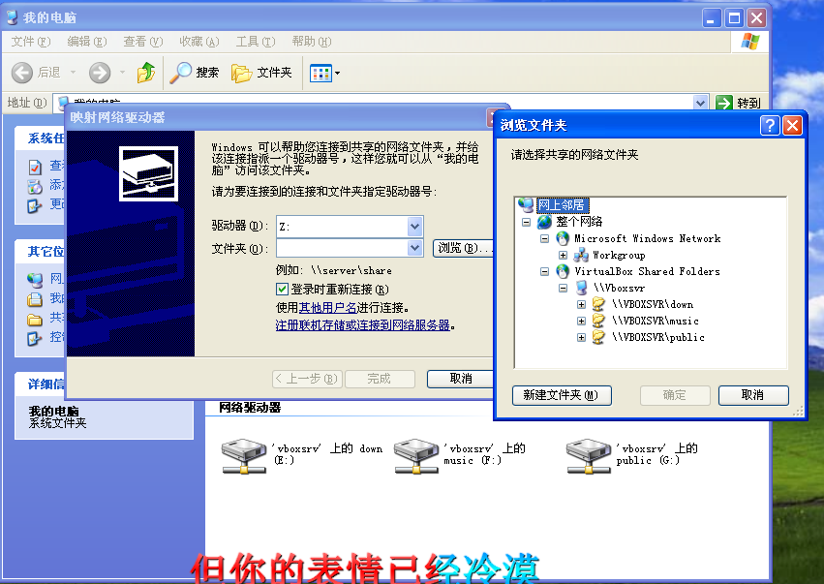
Task: Click 'vboxsrv' 上的 public (G:) label
Action: [x=656, y=454]
